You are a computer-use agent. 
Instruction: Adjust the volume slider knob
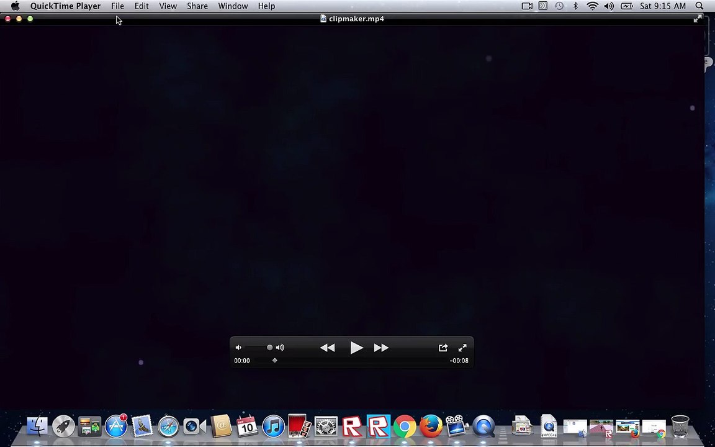point(269,348)
